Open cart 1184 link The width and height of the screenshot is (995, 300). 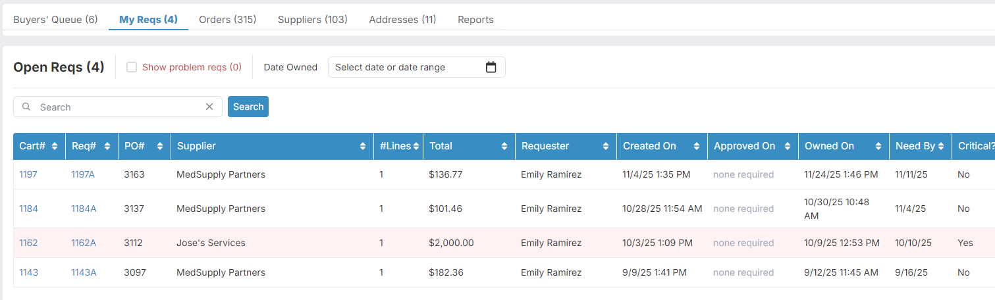pyautogui.click(x=28, y=209)
